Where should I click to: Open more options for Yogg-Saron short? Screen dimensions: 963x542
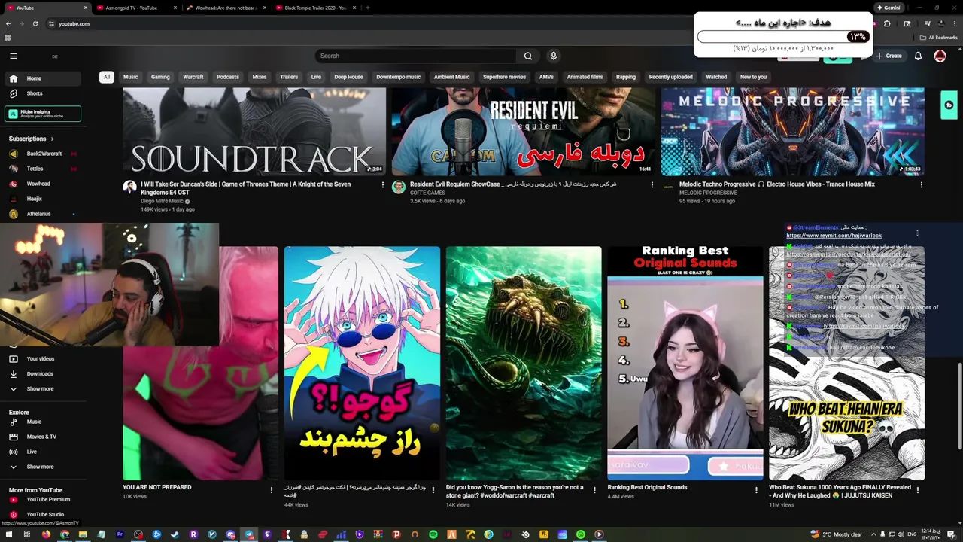[x=595, y=490]
